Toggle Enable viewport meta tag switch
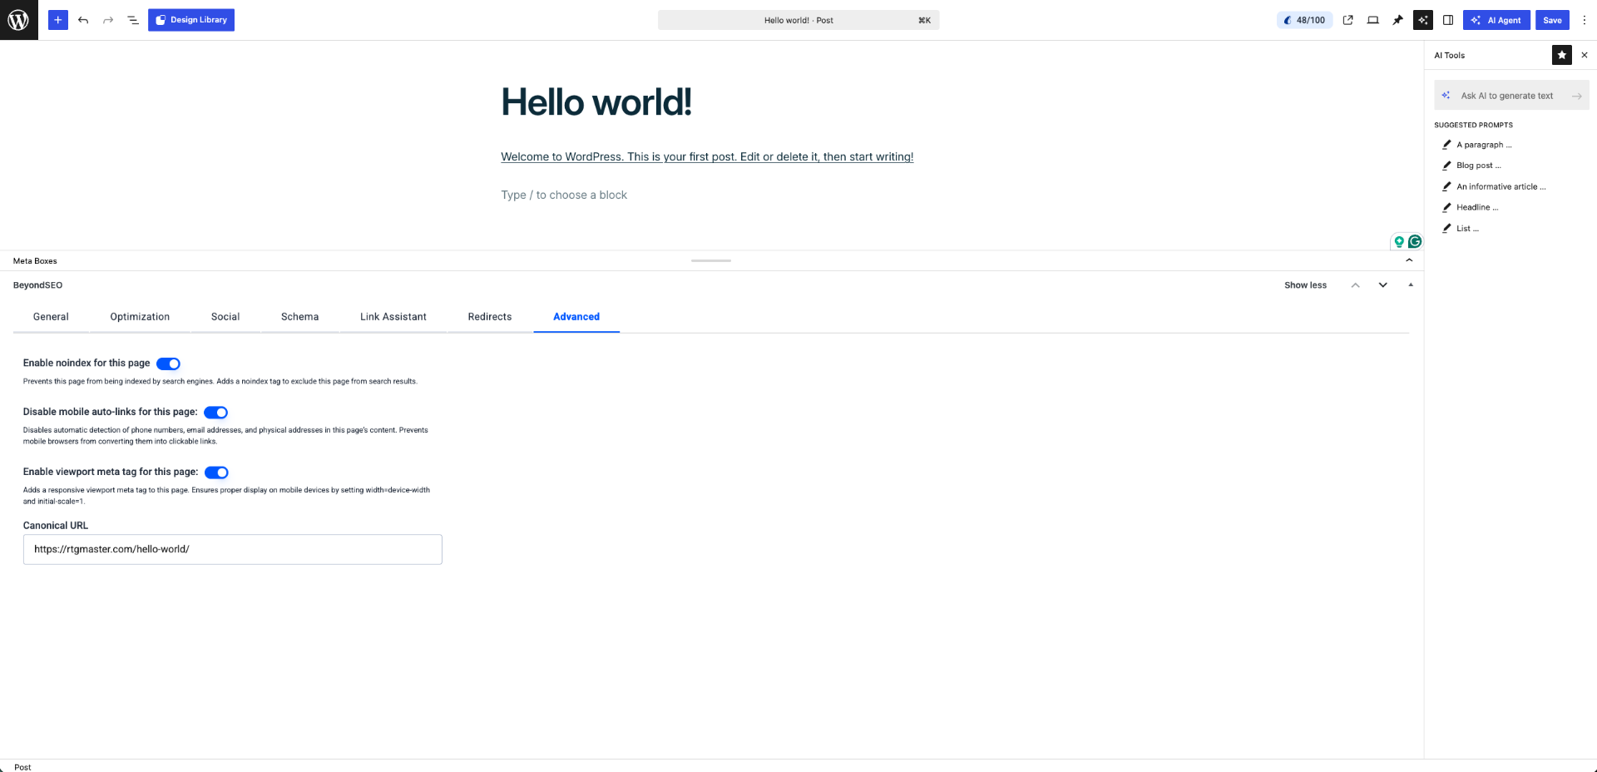Image resolution: width=1597 pixels, height=772 pixels. pos(216,473)
